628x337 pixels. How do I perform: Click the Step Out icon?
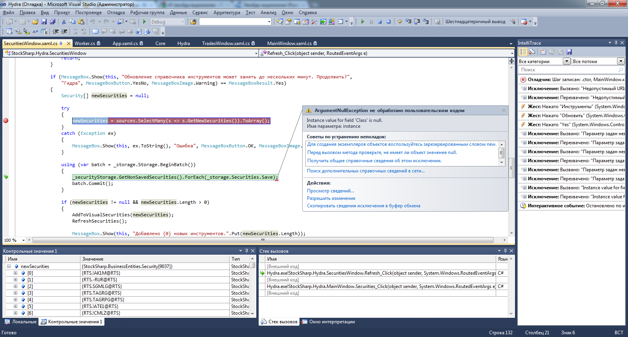point(425,22)
